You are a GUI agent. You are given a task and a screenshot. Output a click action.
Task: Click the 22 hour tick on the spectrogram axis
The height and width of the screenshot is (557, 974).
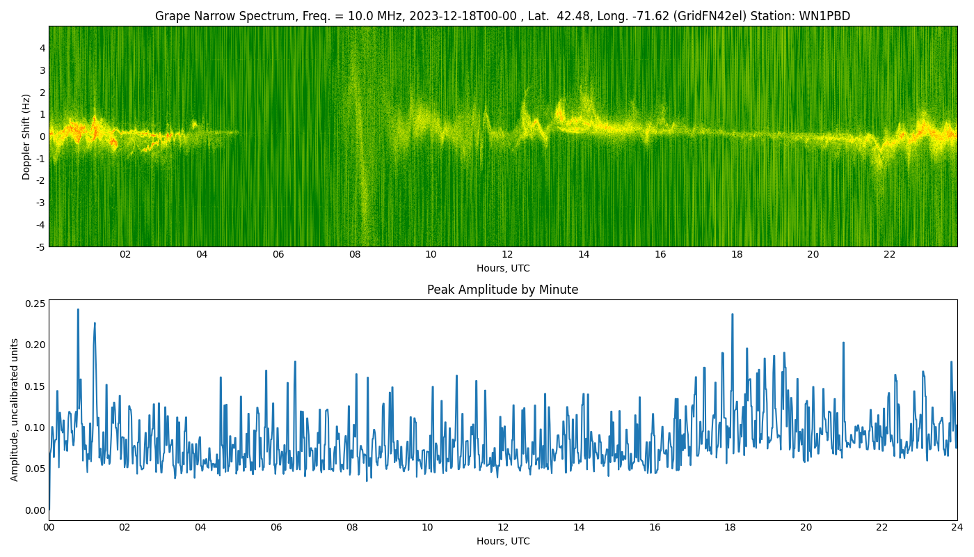coord(889,255)
